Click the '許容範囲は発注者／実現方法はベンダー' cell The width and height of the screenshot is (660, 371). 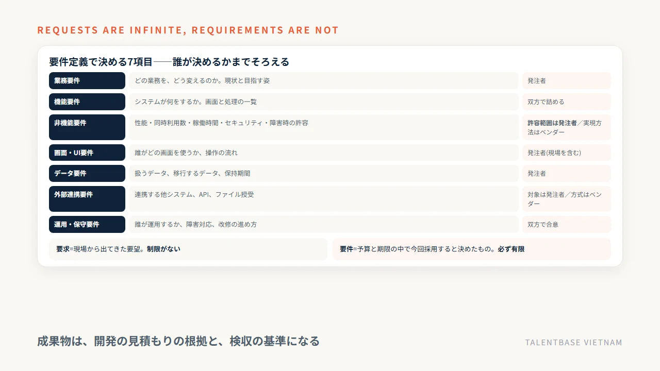(567, 127)
